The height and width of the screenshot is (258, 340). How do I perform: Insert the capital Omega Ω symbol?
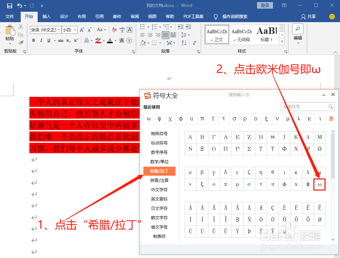tap(320, 149)
